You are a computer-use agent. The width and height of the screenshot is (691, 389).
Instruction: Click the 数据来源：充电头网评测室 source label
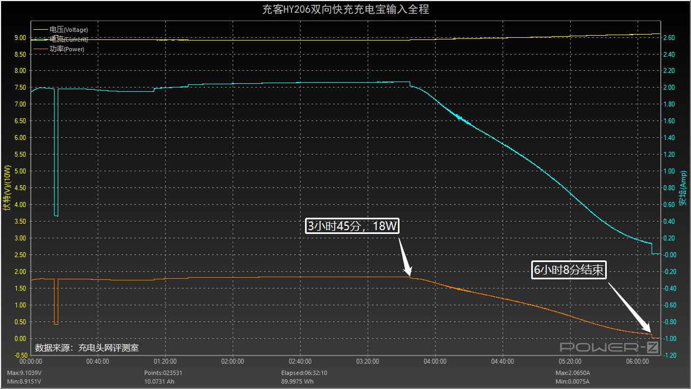pyautogui.click(x=87, y=347)
